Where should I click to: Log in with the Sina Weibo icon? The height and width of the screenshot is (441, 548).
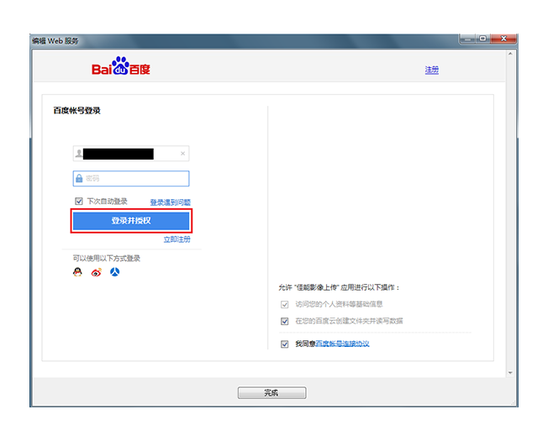(97, 272)
